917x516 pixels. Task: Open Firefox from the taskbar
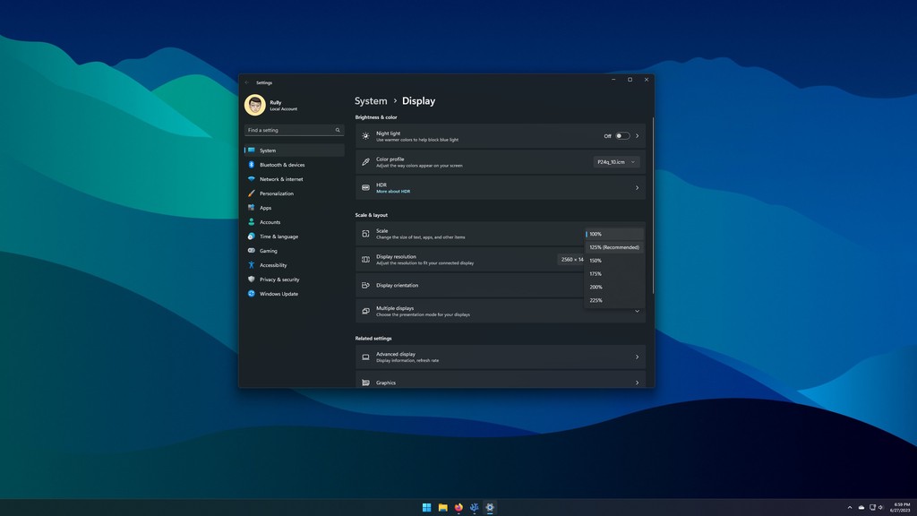click(458, 507)
